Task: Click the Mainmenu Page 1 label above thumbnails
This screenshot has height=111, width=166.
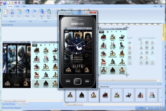Action: [x=105, y=87]
